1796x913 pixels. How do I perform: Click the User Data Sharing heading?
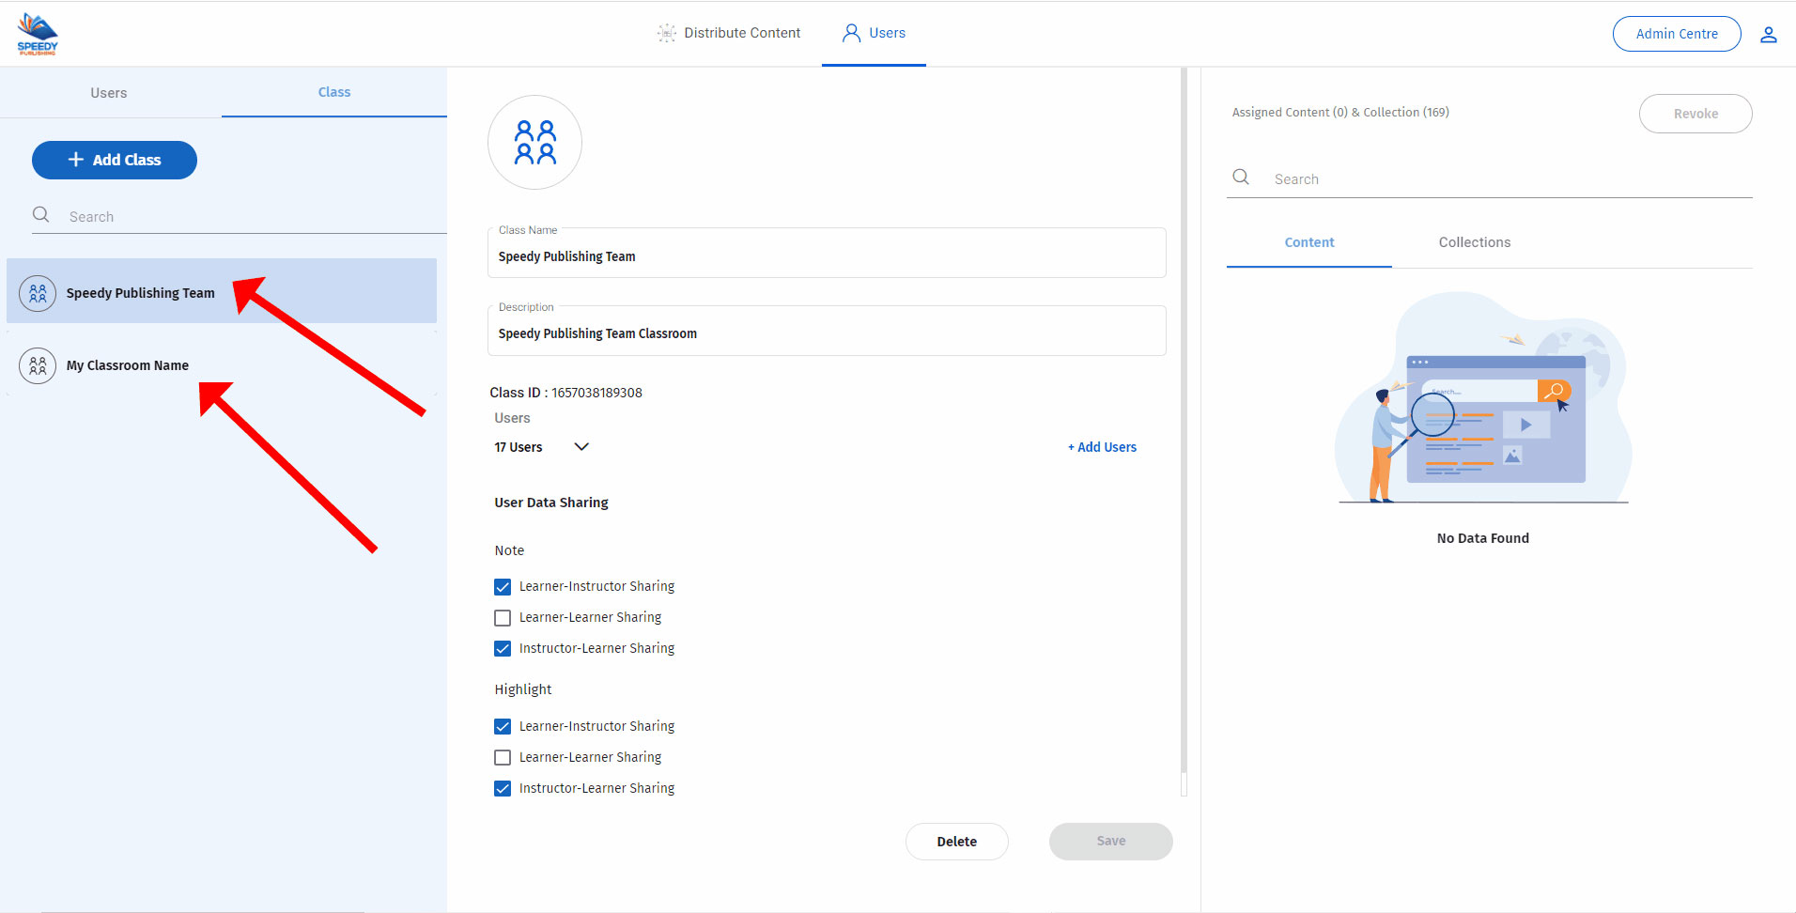pyautogui.click(x=551, y=503)
